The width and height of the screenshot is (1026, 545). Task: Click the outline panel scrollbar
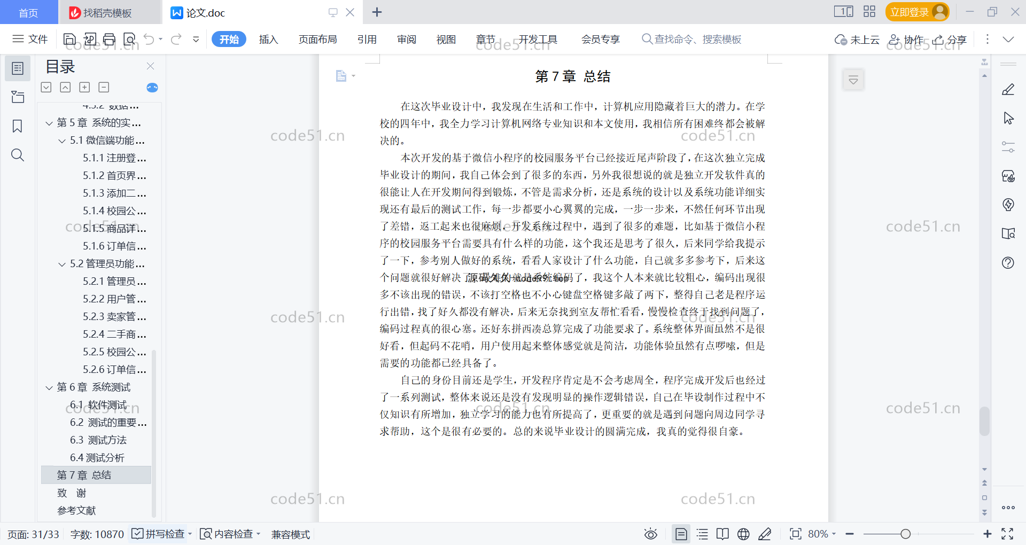tap(154, 433)
